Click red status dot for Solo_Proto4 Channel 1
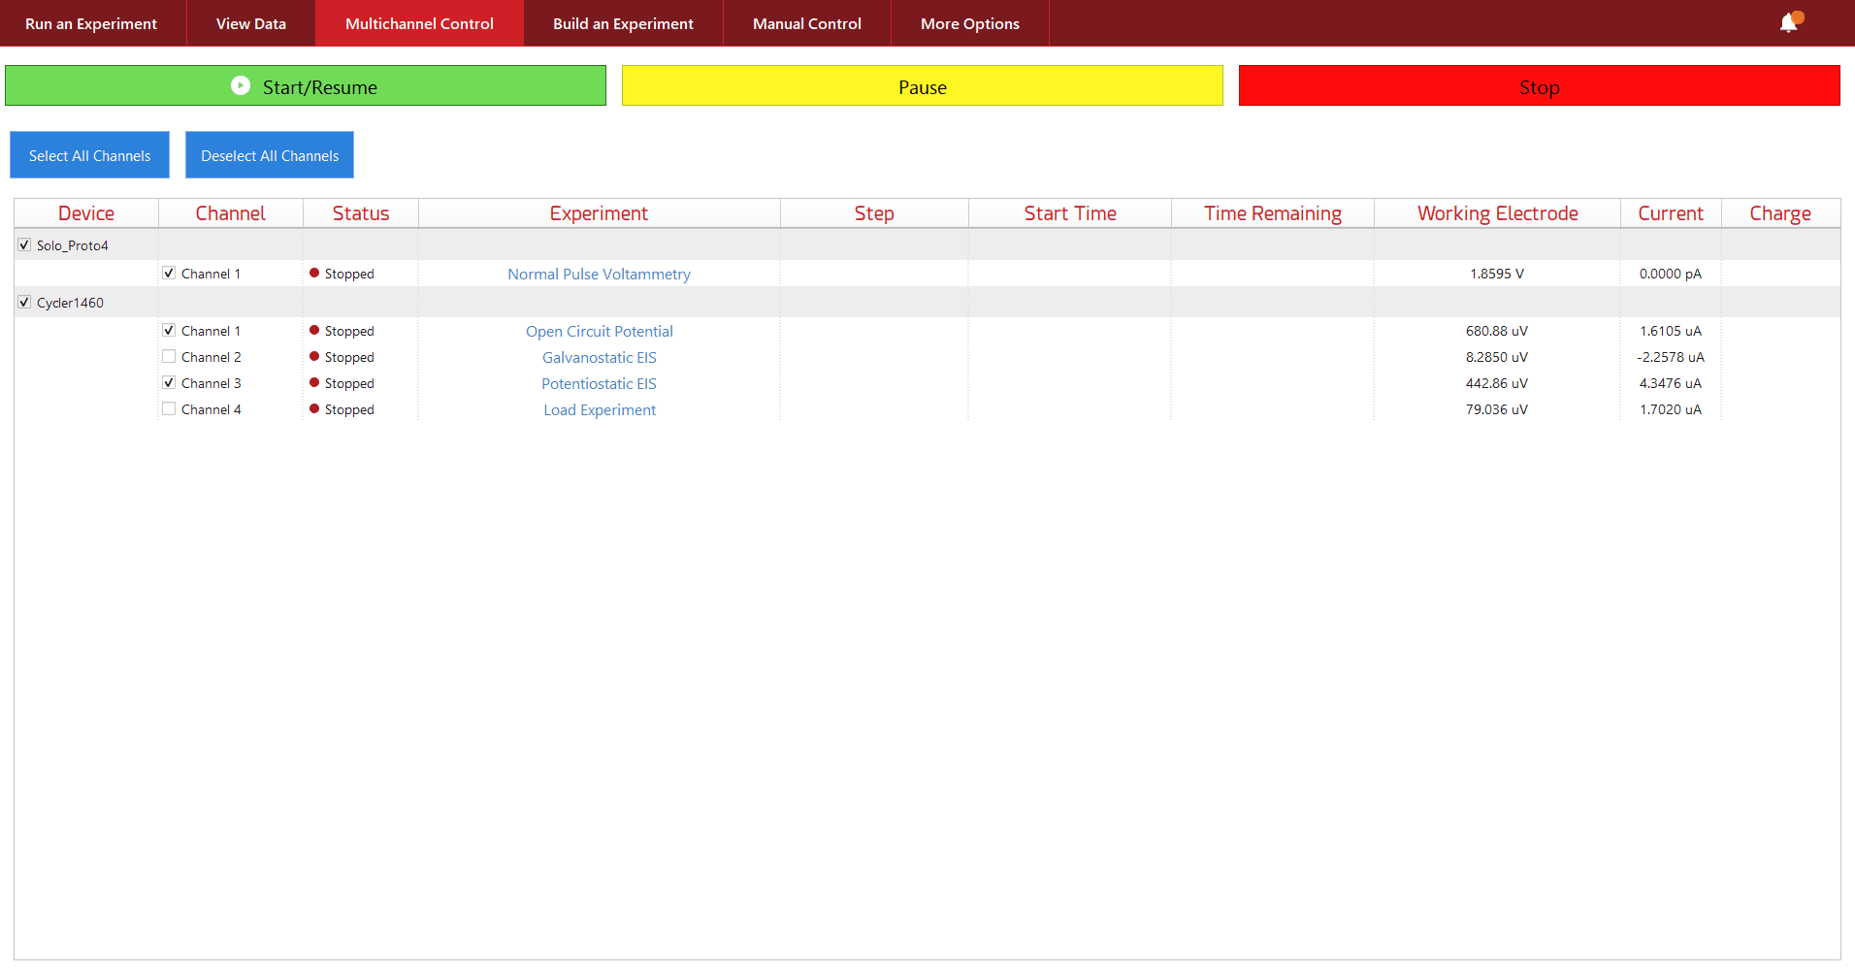 coord(314,274)
